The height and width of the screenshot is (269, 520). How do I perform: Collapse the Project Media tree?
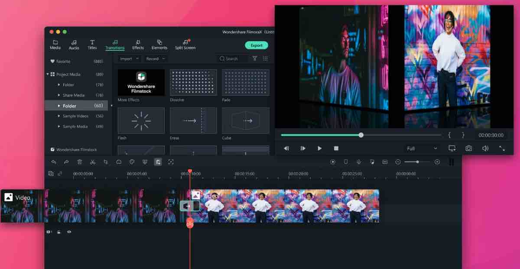(x=48, y=74)
